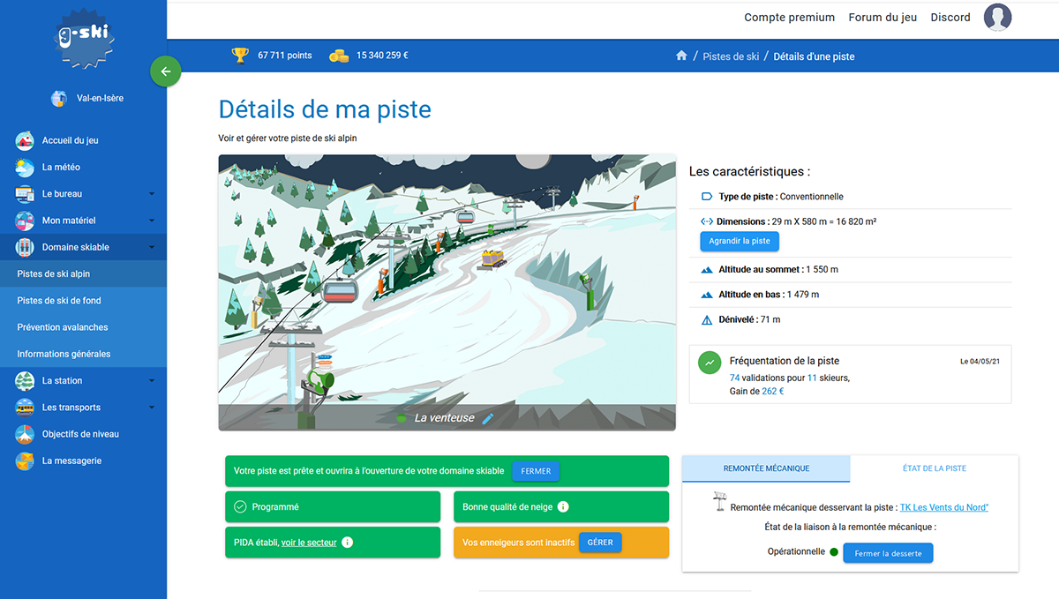Open Forum du jeu link

click(x=882, y=18)
